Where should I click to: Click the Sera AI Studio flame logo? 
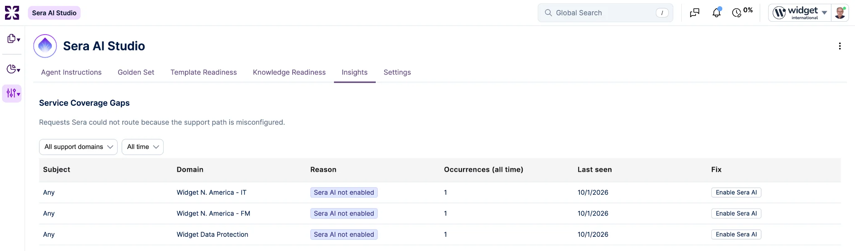pos(45,46)
